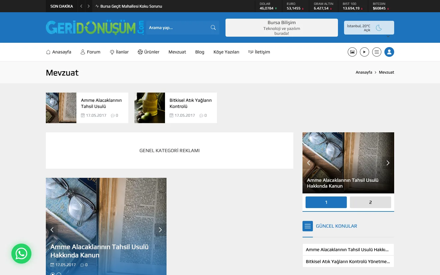Screen dimensions: 440x275
Task: Select second dot of main slider
Action: [x=59, y=274]
